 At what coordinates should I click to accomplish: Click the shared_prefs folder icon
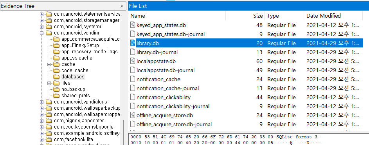(x=56, y=96)
